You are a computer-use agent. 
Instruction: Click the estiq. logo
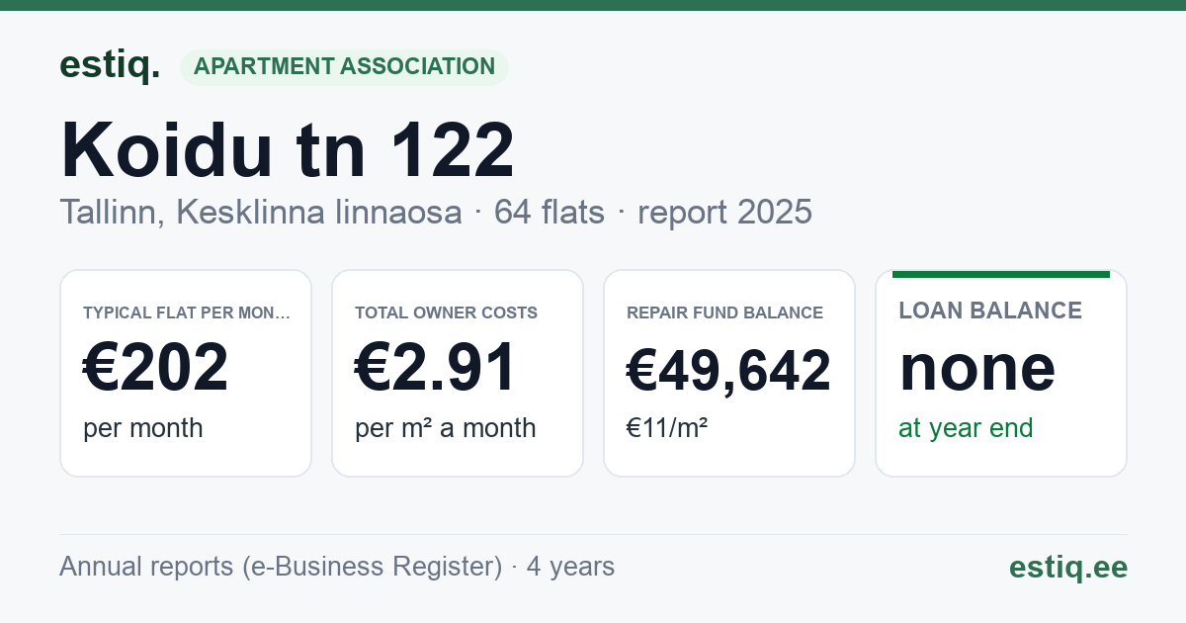click(x=110, y=66)
